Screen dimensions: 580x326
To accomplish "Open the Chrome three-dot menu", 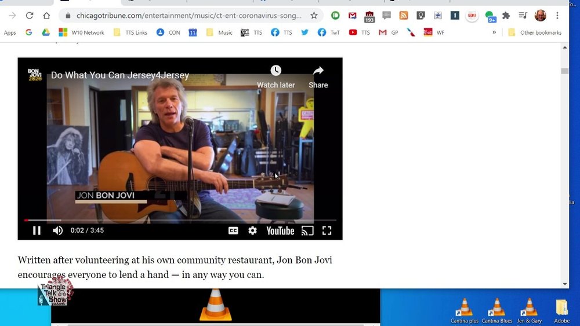I will click(557, 16).
